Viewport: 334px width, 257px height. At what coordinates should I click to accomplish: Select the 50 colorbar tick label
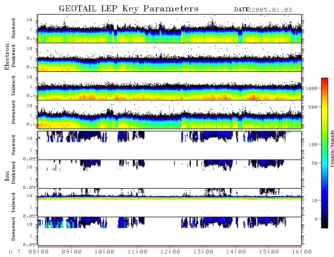coord(315,163)
